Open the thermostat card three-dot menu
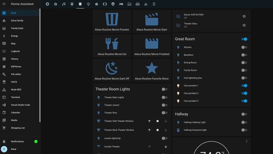 (x=247, y=141)
